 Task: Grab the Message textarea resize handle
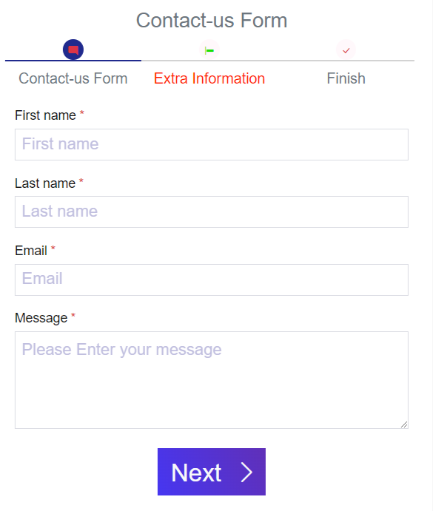404,424
